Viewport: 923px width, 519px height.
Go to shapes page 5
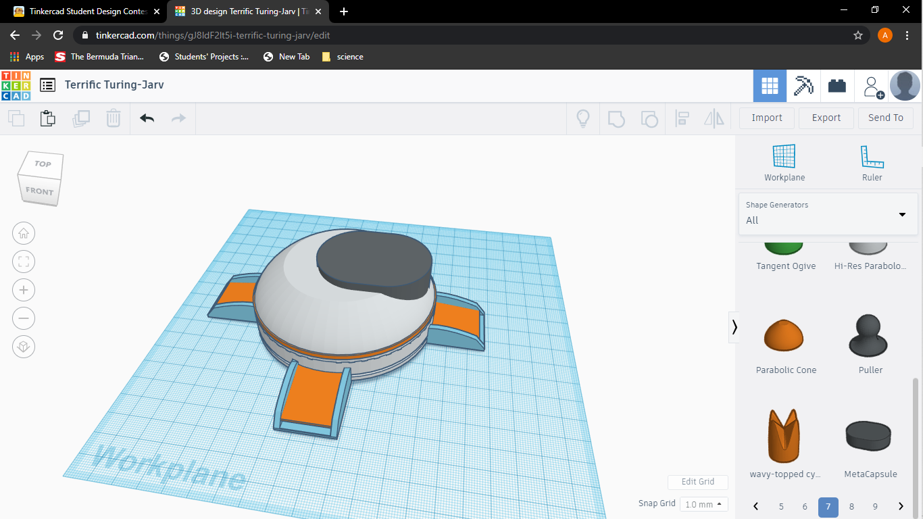(x=782, y=507)
